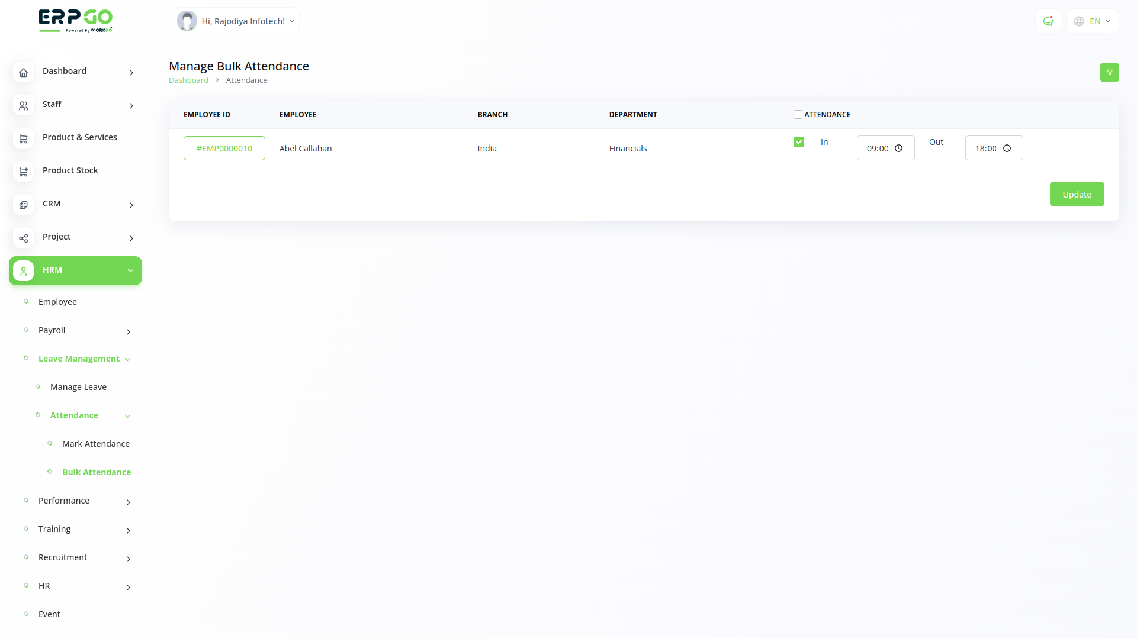Click clock icon in the In time field

pyautogui.click(x=898, y=149)
